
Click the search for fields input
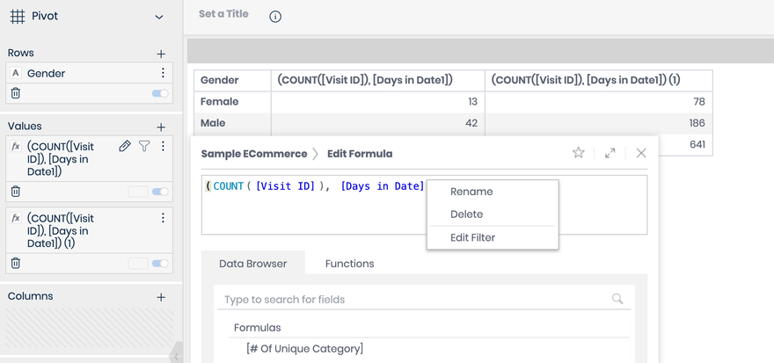[x=413, y=300]
